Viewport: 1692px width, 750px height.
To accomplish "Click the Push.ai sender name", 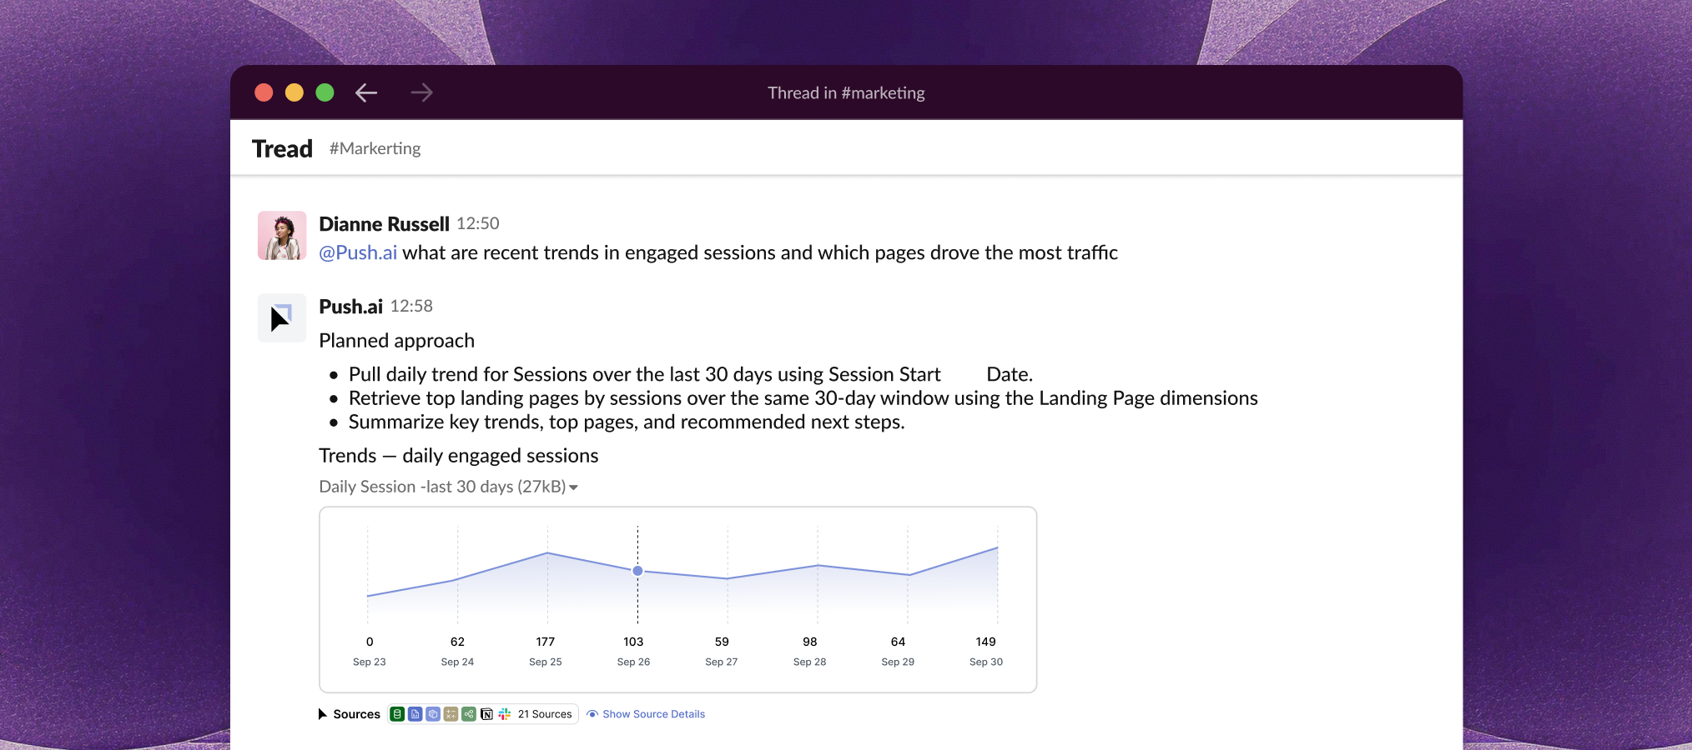I will tap(350, 307).
